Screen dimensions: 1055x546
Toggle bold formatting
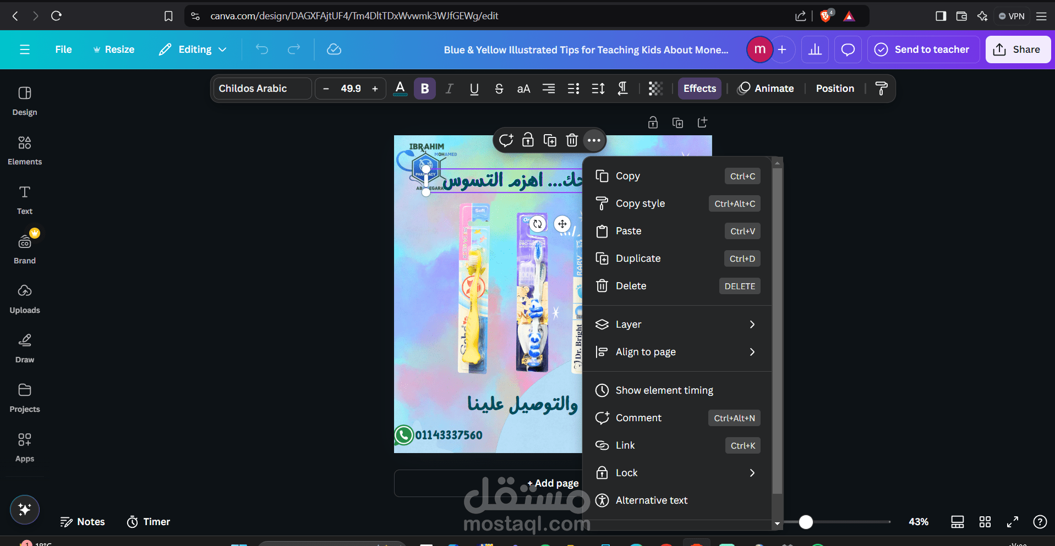(425, 89)
